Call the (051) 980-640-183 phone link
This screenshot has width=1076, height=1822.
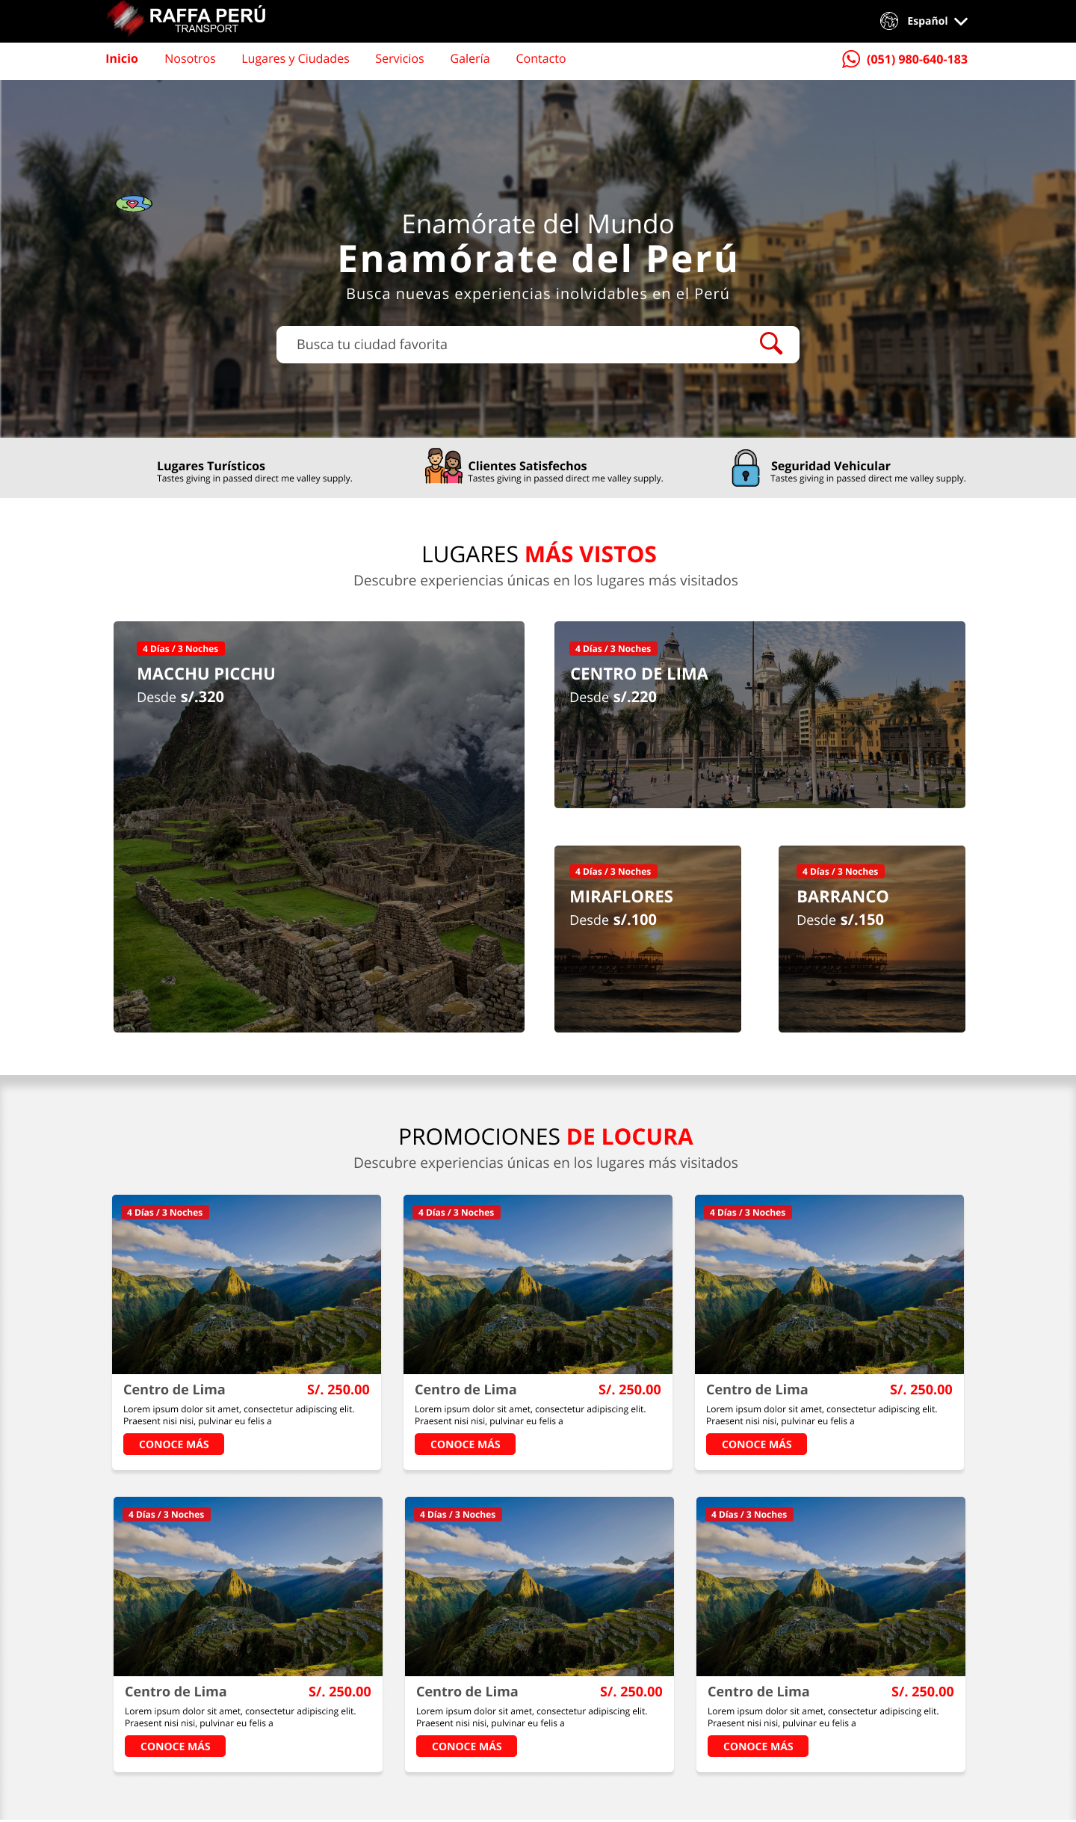click(x=917, y=59)
